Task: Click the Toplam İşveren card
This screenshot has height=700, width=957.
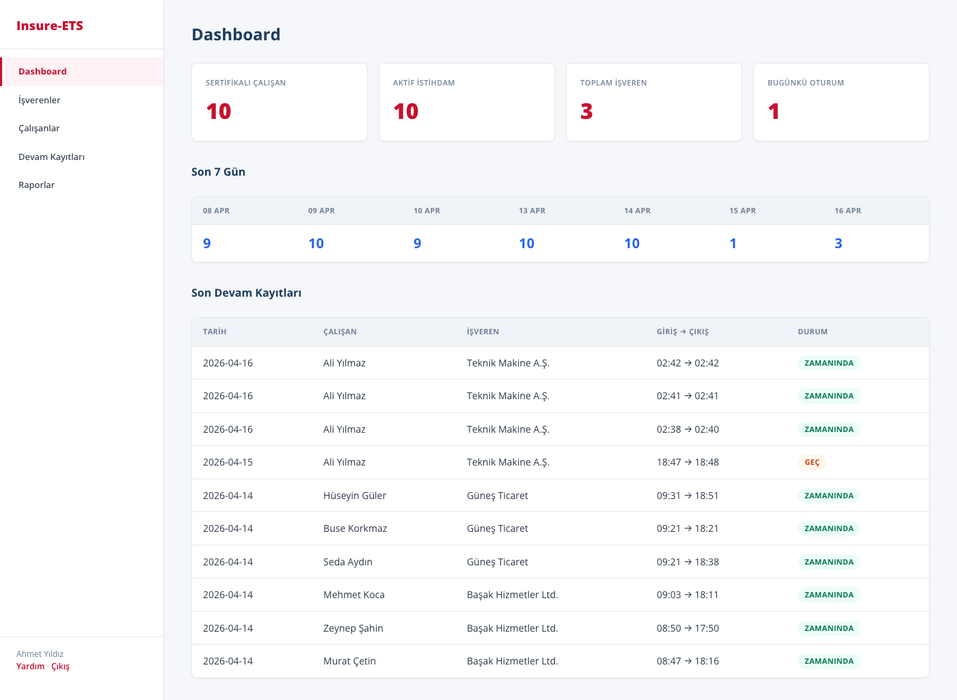Action: pyautogui.click(x=653, y=103)
